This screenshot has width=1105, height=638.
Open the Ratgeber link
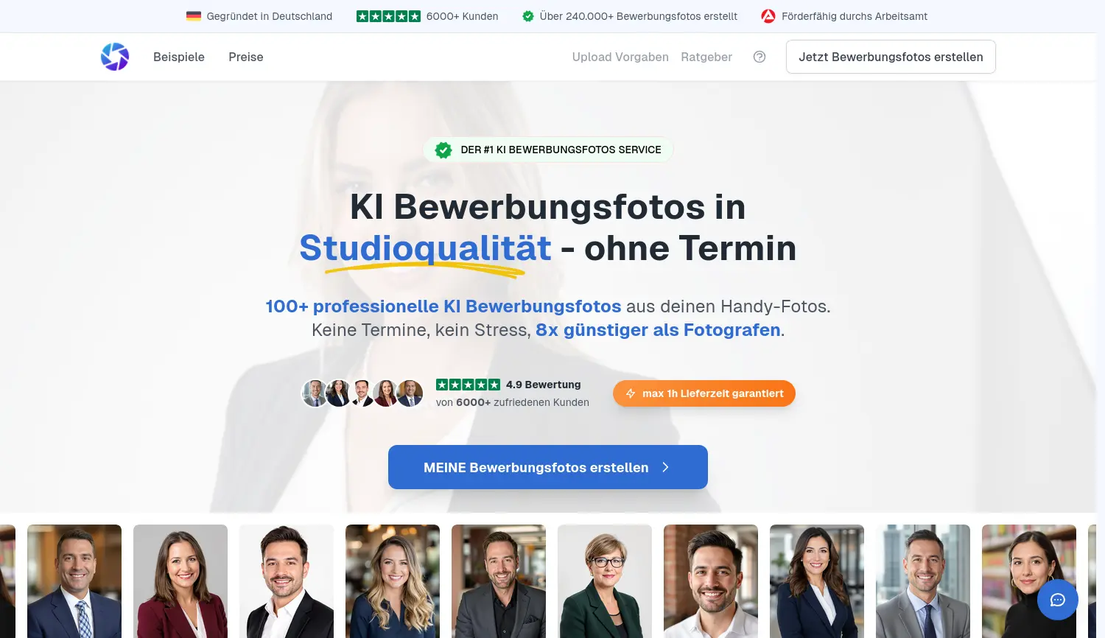706,57
